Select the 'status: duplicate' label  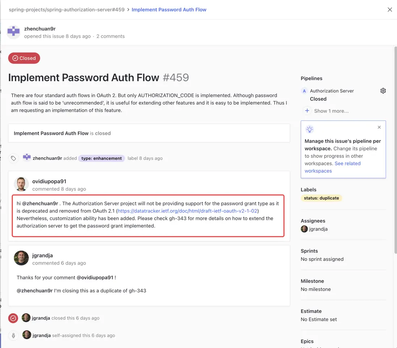[x=321, y=198]
